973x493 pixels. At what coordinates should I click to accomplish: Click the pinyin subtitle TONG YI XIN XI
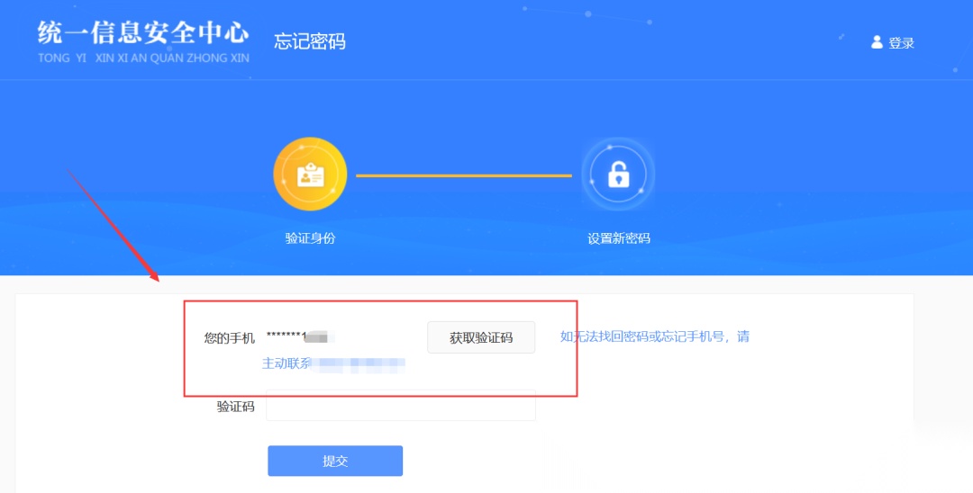(143, 58)
